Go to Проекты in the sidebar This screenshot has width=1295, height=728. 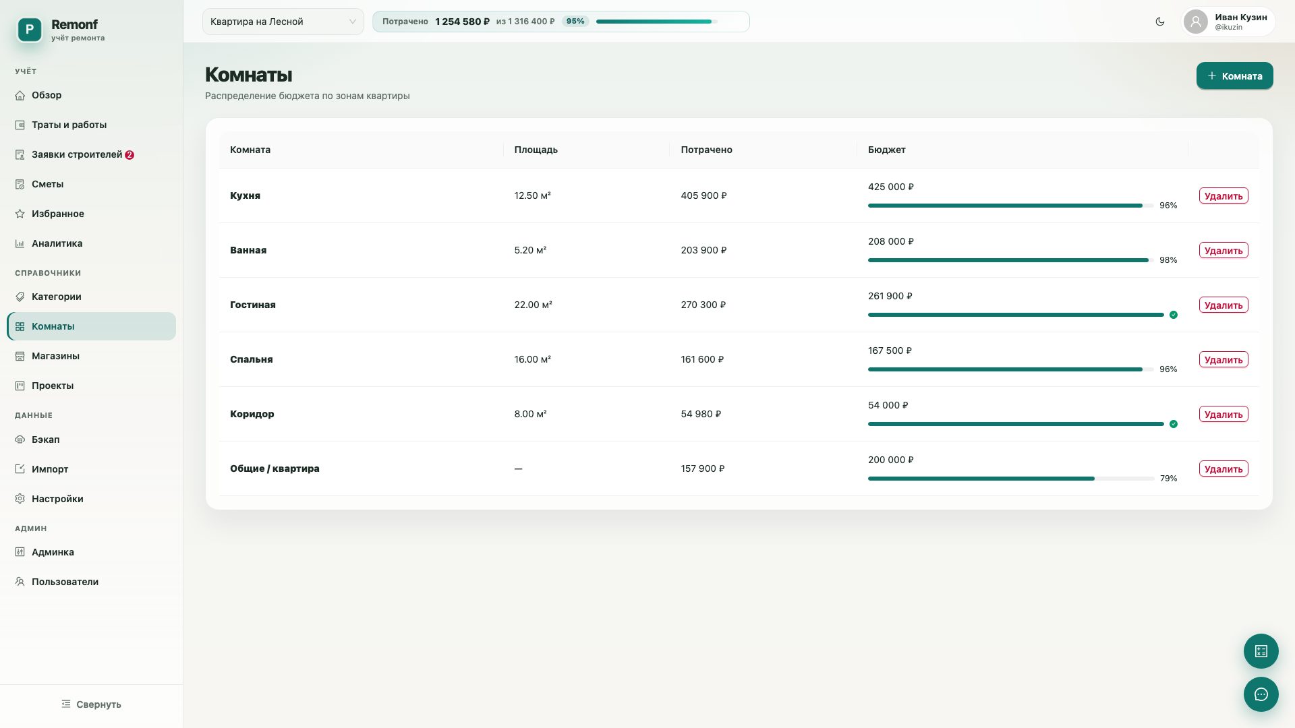(x=91, y=386)
